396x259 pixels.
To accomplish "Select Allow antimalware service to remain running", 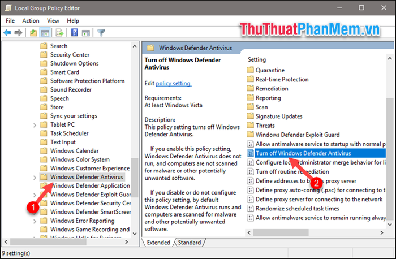I will coord(321,218).
